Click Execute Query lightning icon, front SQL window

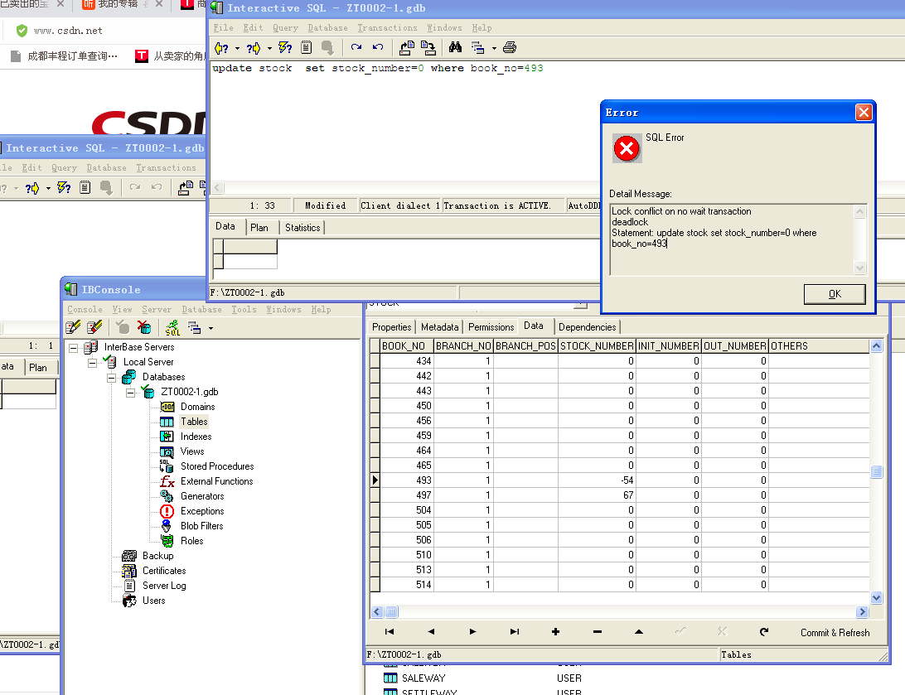(285, 48)
